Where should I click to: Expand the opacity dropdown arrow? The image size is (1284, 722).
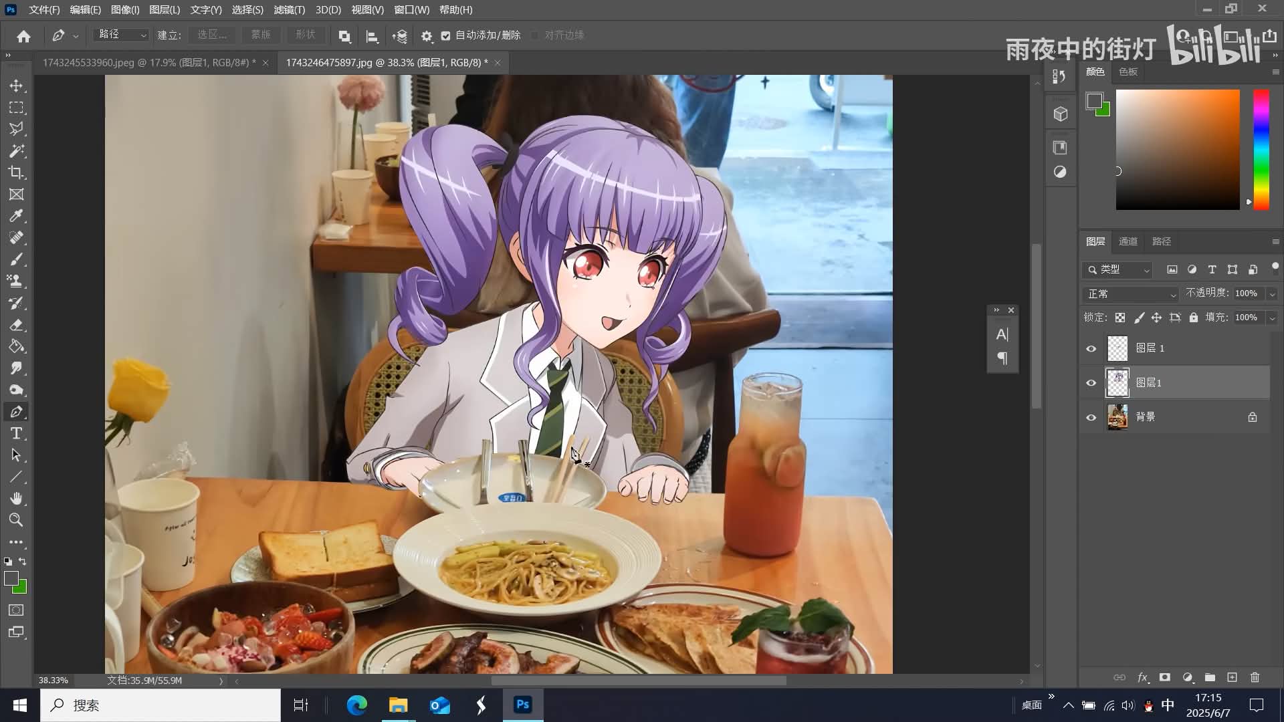[x=1272, y=294]
